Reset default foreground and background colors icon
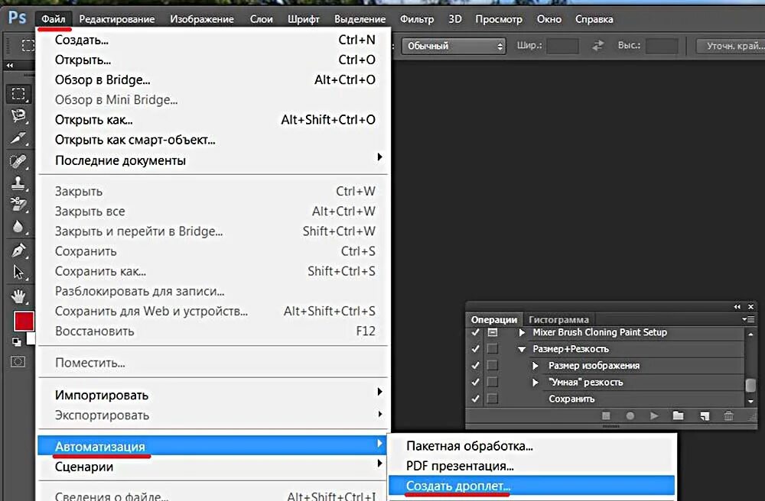This screenshot has height=501, width=765. pyautogui.click(x=17, y=342)
